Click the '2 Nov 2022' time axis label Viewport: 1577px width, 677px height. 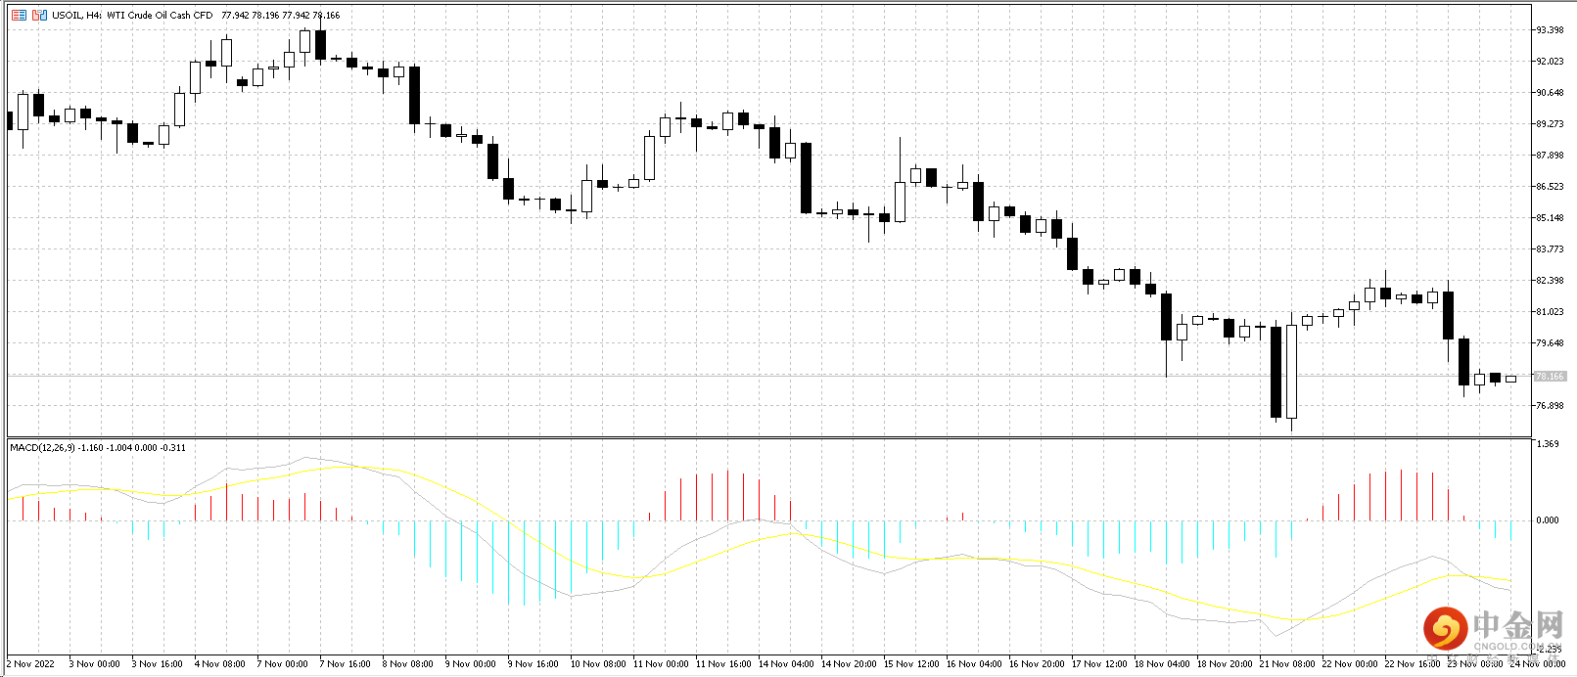pyautogui.click(x=32, y=664)
